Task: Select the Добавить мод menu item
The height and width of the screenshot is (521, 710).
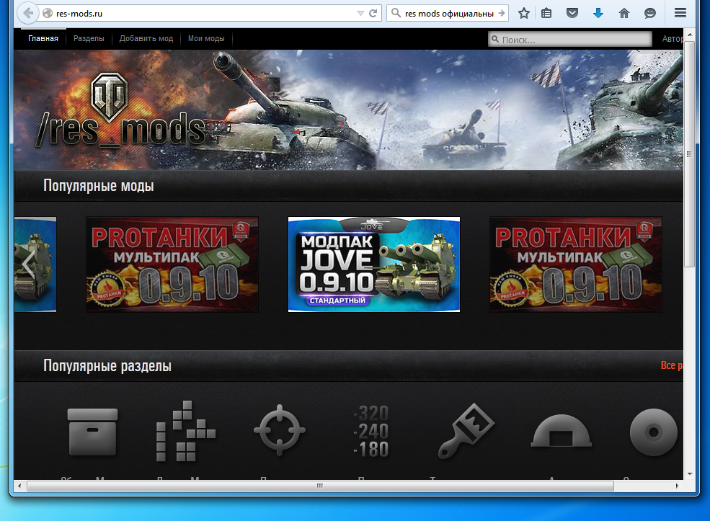Action: (146, 38)
